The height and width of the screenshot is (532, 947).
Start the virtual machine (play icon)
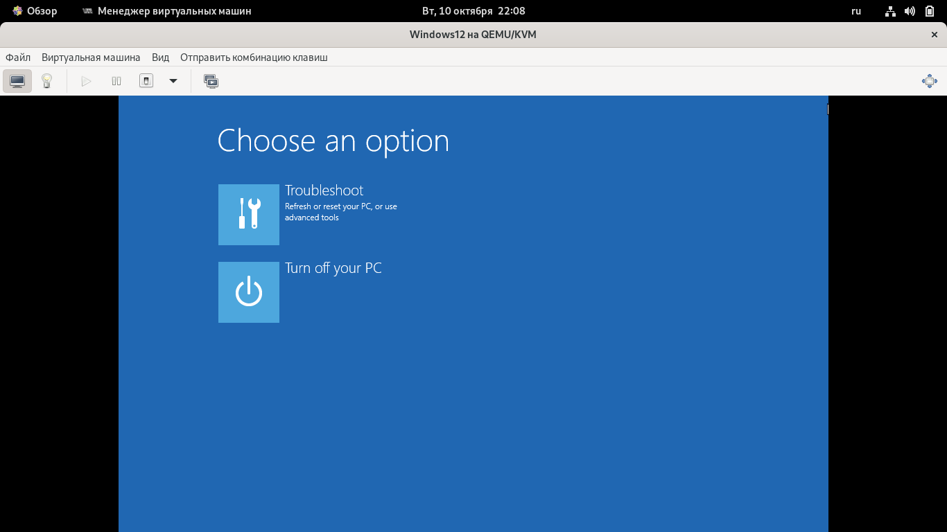[x=86, y=81]
